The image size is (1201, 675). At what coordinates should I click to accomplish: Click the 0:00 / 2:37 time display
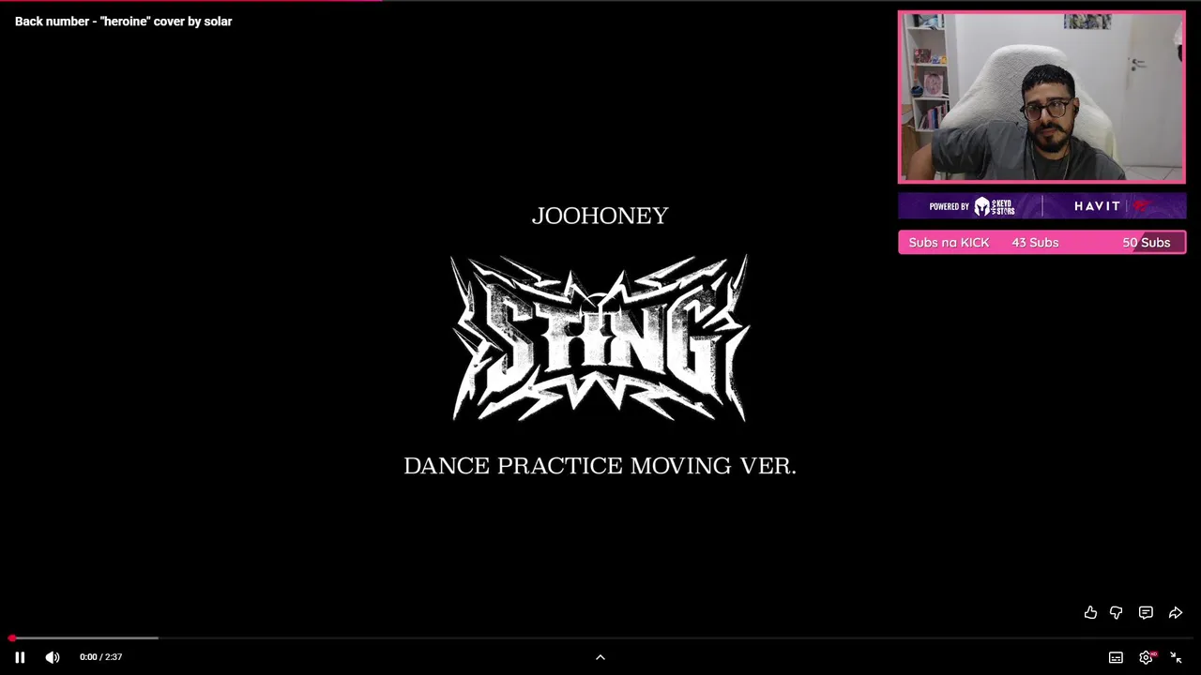(x=100, y=657)
